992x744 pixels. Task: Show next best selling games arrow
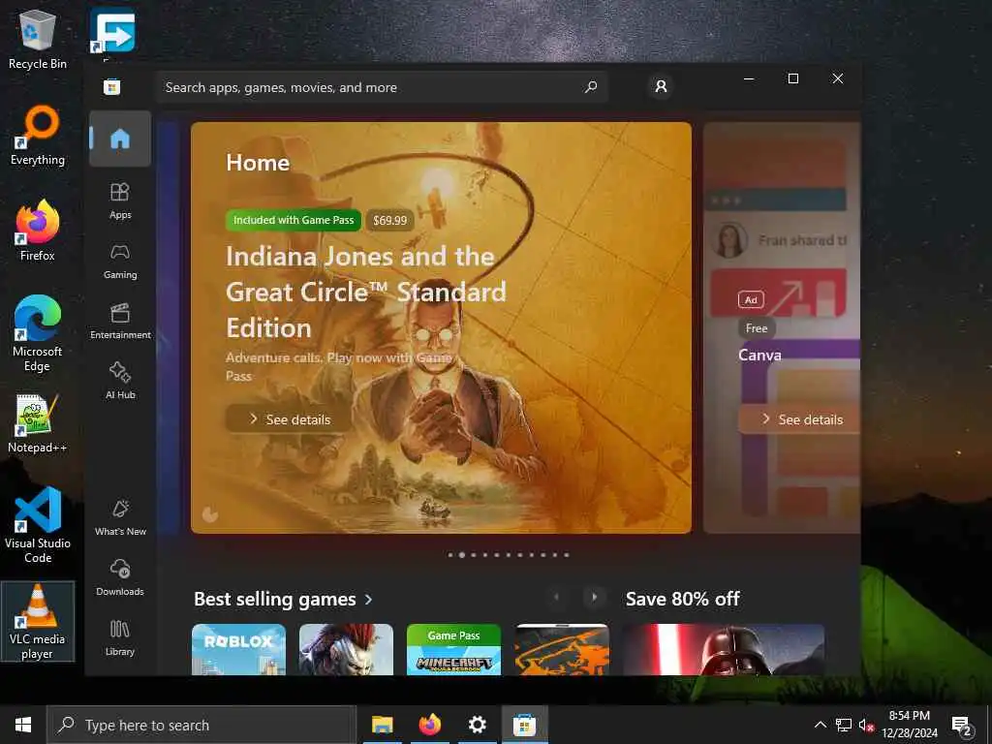click(594, 597)
